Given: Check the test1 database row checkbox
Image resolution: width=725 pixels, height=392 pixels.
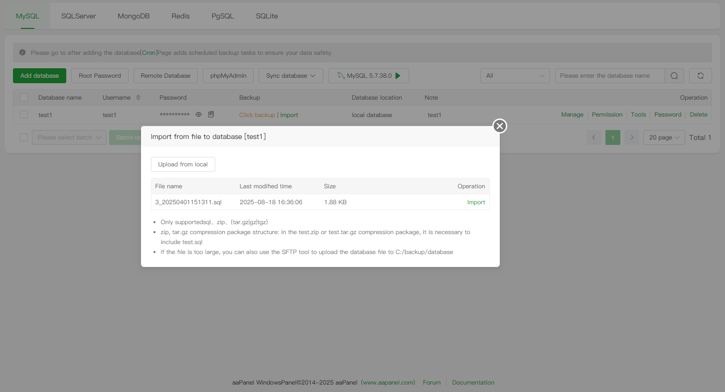Looking at the screenshot, I should (x=24, y=115).
